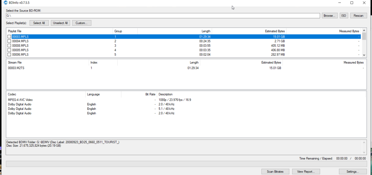The image size is (372, 175).
Task: Select the 00004.MPLS playlist name
Action: tap(20, 41)
